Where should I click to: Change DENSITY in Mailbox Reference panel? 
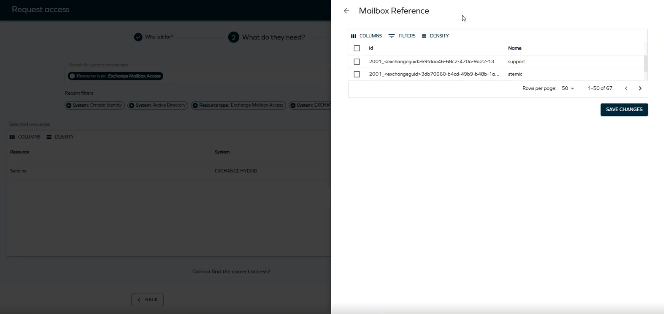[x=435, y=36]
